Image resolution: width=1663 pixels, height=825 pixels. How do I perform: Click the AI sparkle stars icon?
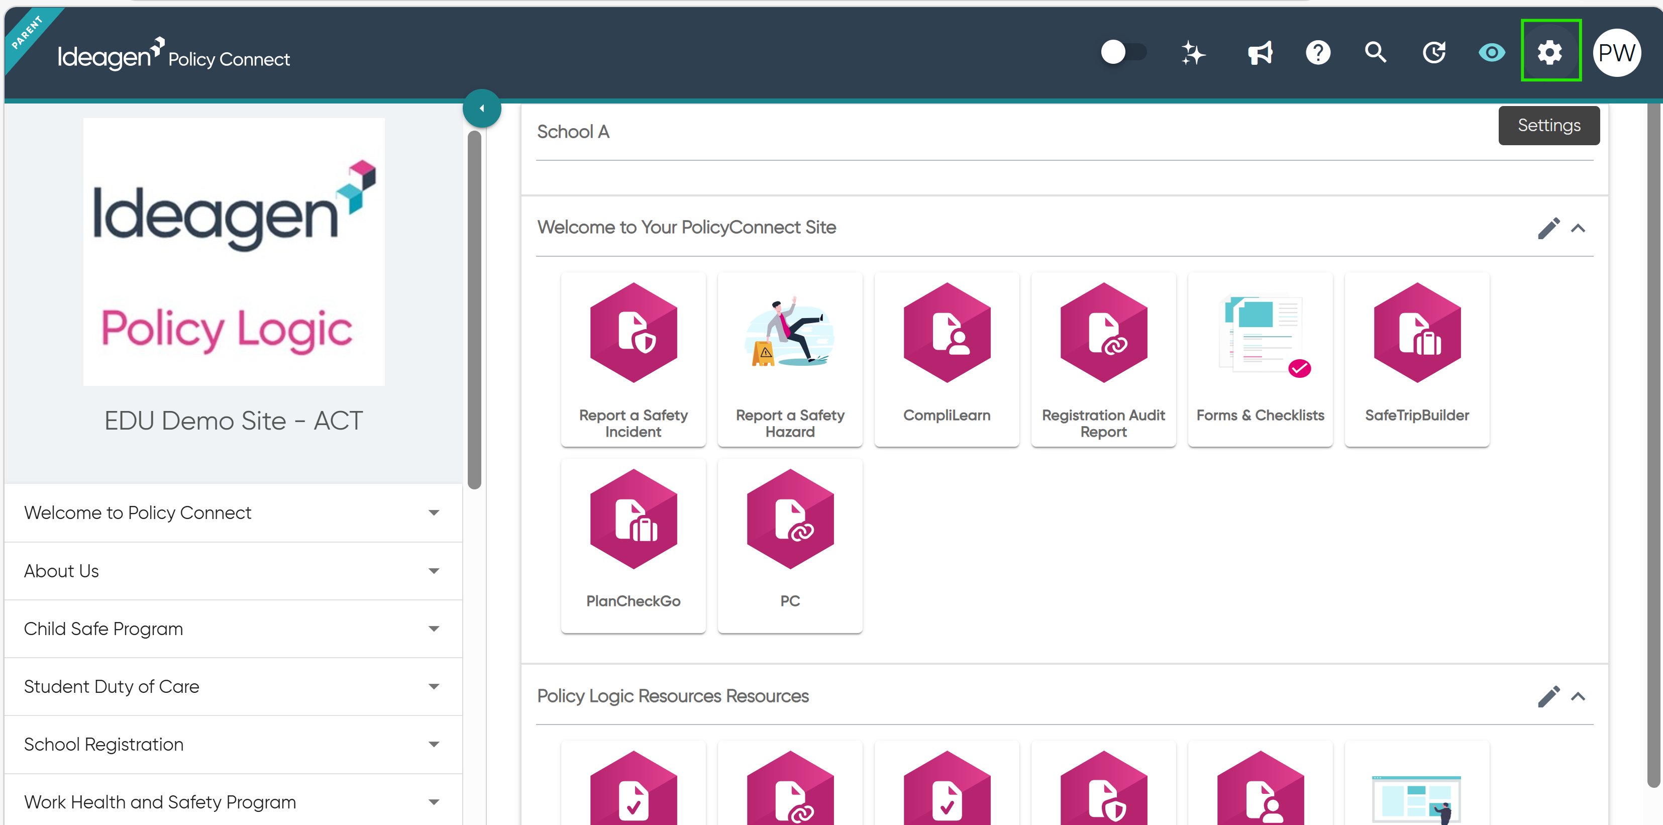tap(1193, 52)
